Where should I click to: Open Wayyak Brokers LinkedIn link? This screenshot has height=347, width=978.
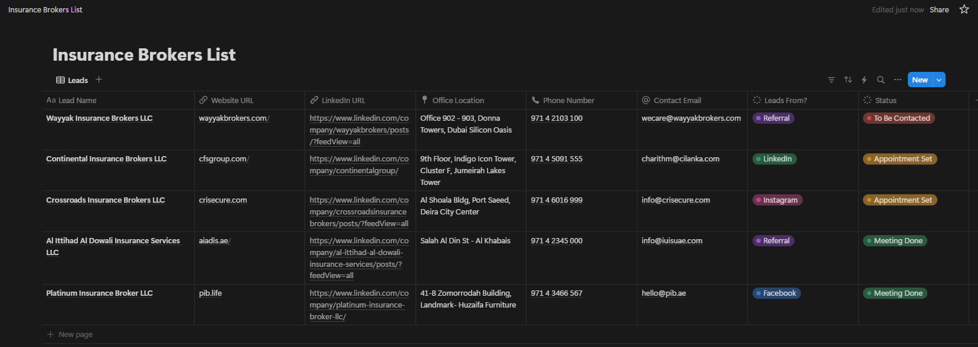pyautogui.click(x=359, y=130)
